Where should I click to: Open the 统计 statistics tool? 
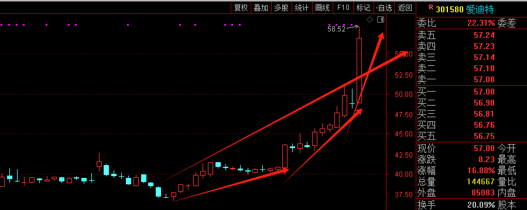(302, 8)
